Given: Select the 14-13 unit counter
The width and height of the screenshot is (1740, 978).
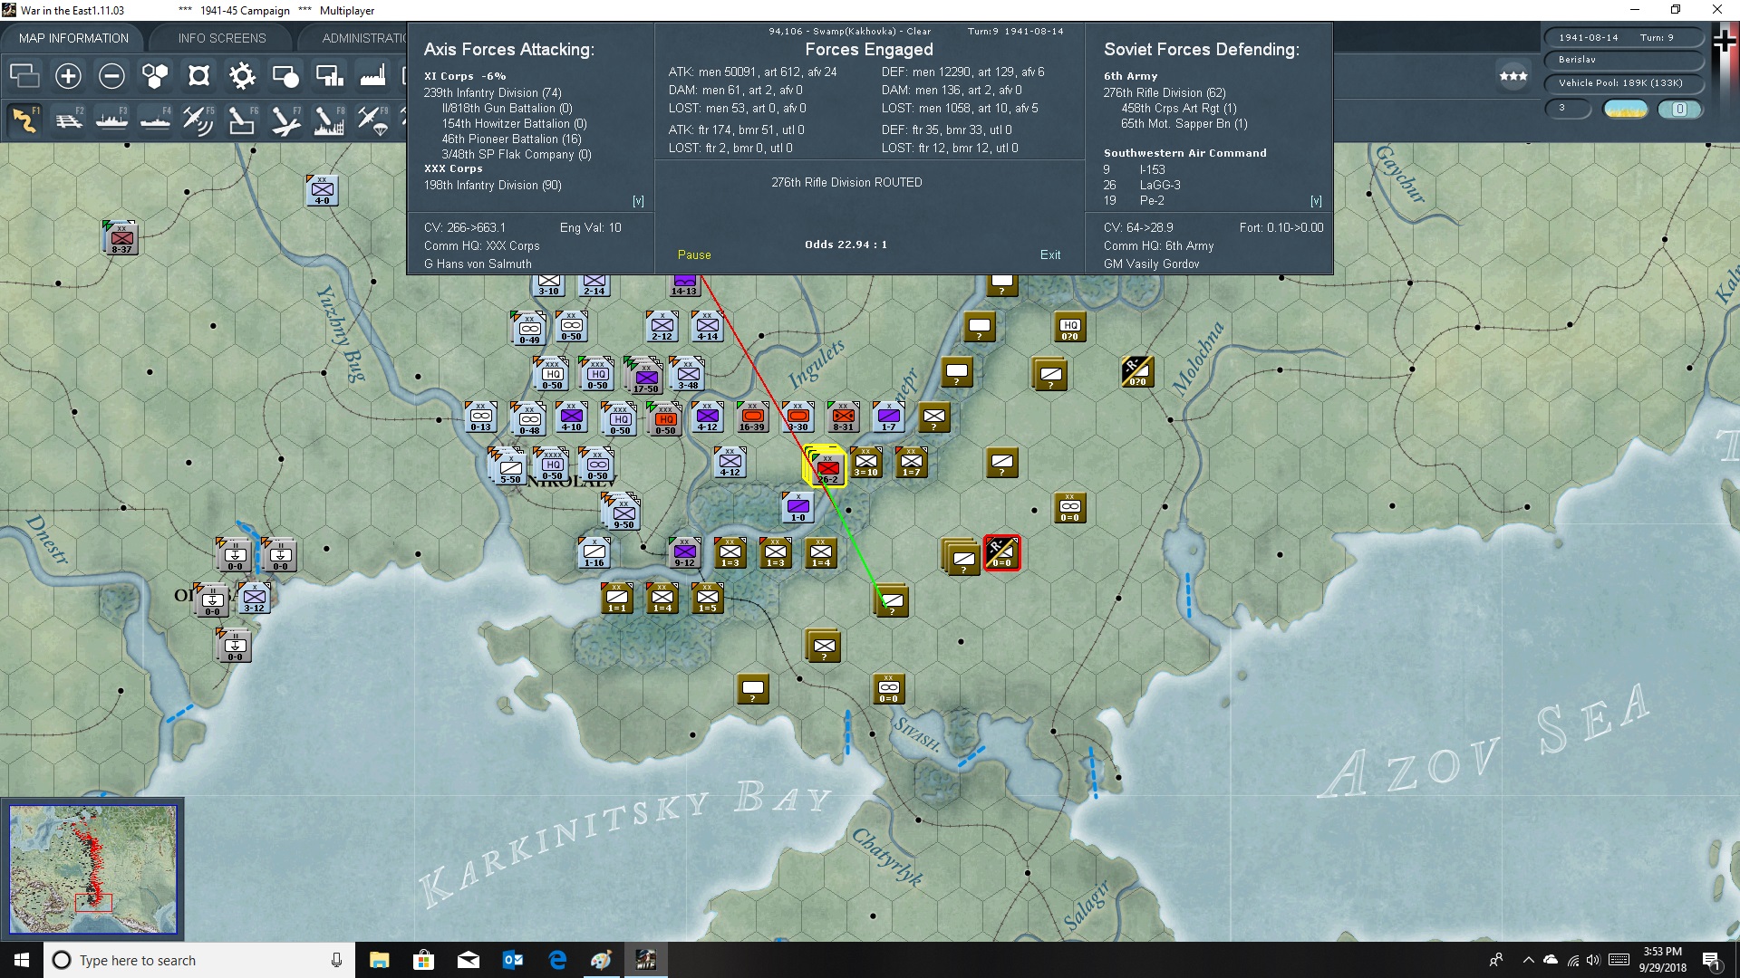Looking at the screenshot, I should click(x=684, y=284).
